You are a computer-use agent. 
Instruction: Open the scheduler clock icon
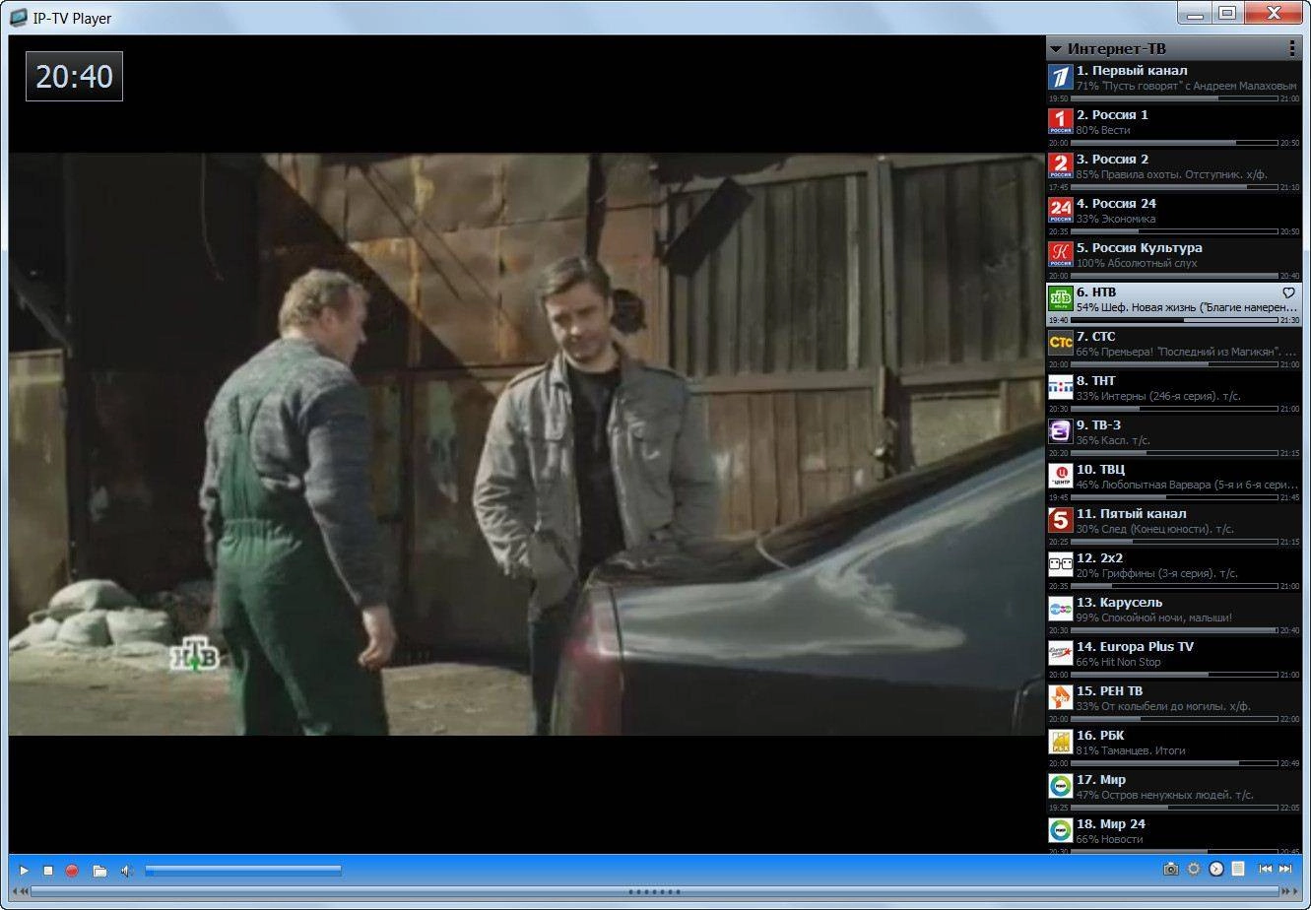click(1216, 869)
